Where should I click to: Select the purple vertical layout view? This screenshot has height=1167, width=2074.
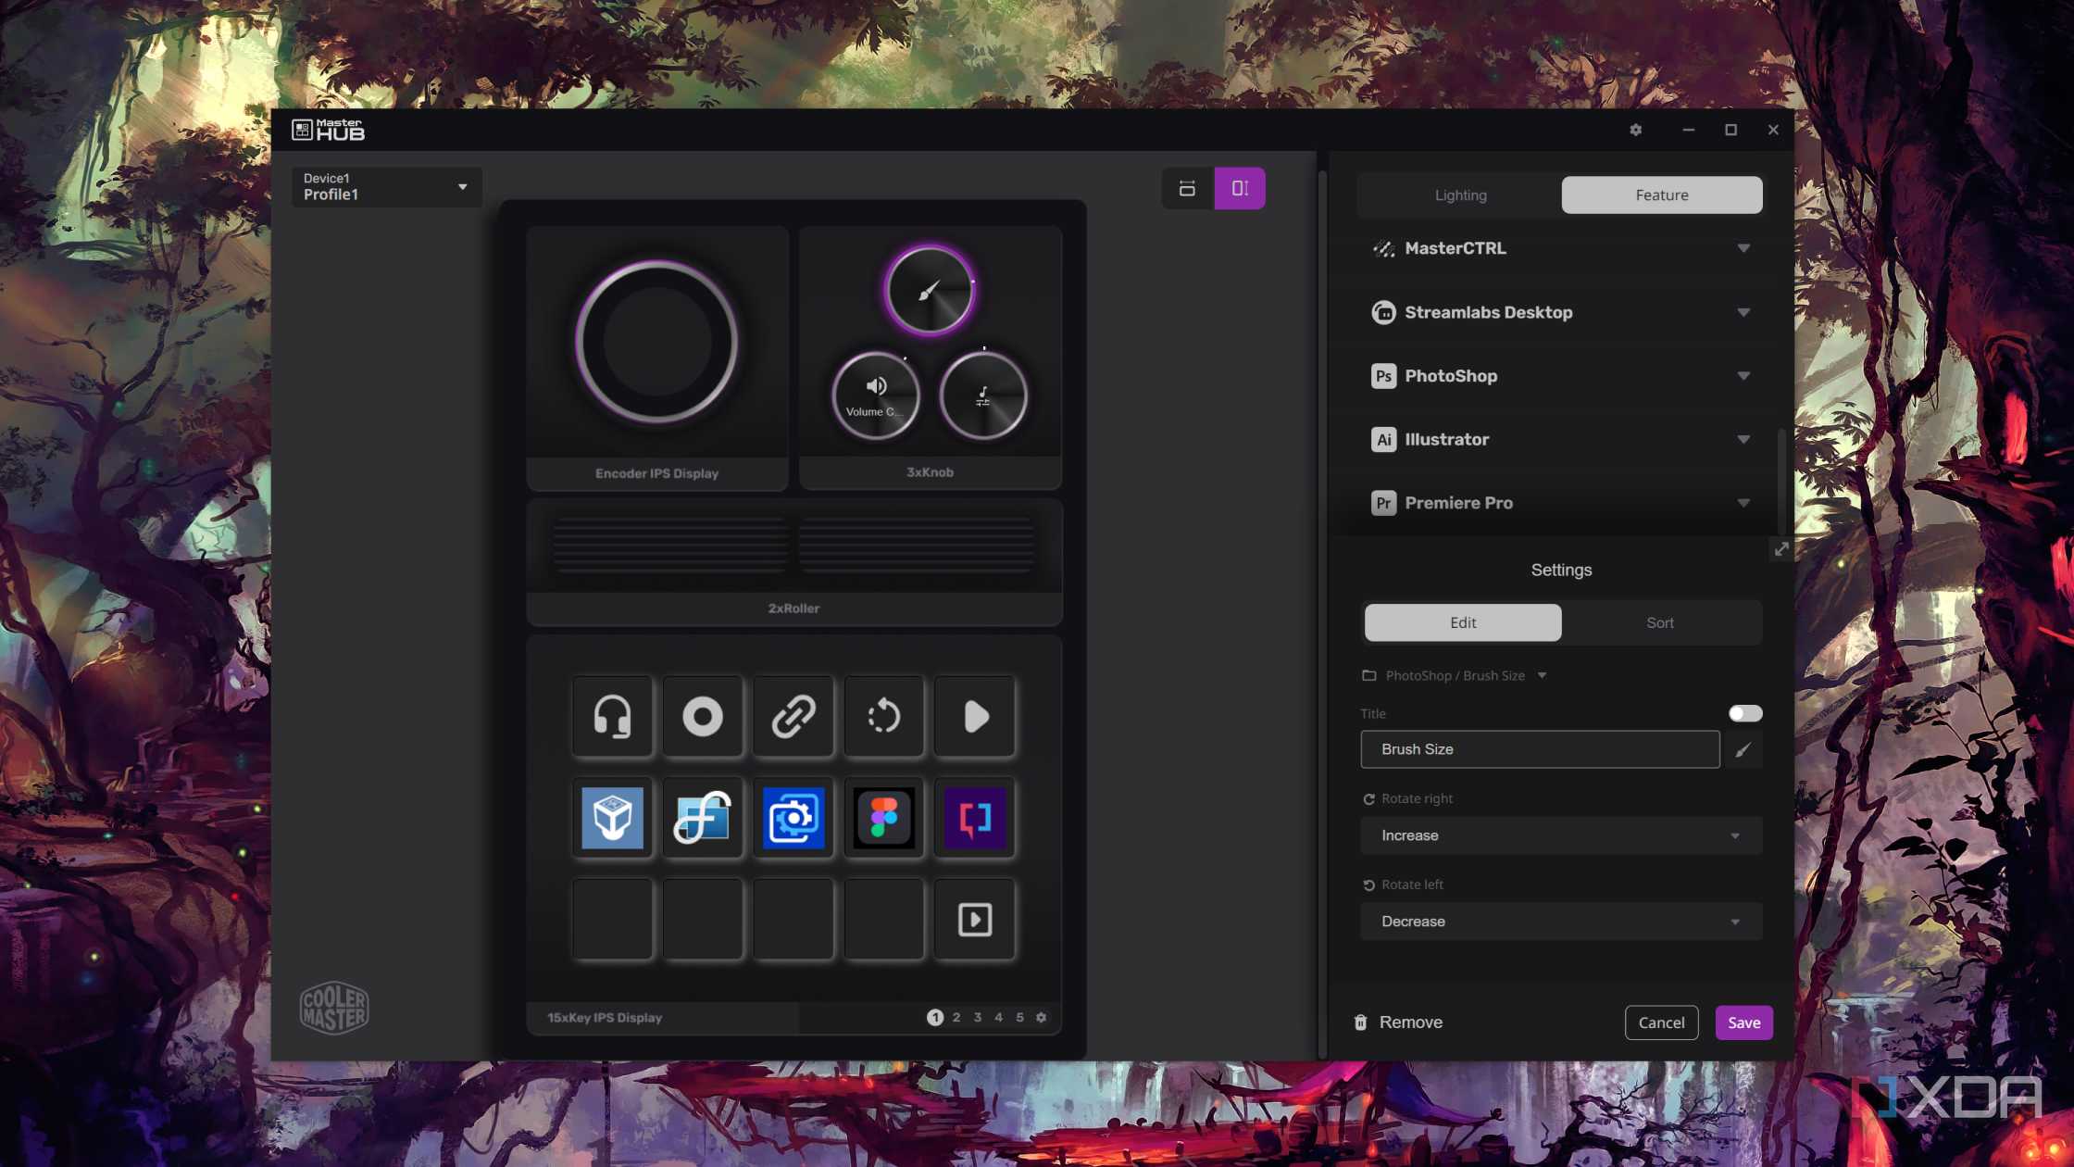(1240, 188)
